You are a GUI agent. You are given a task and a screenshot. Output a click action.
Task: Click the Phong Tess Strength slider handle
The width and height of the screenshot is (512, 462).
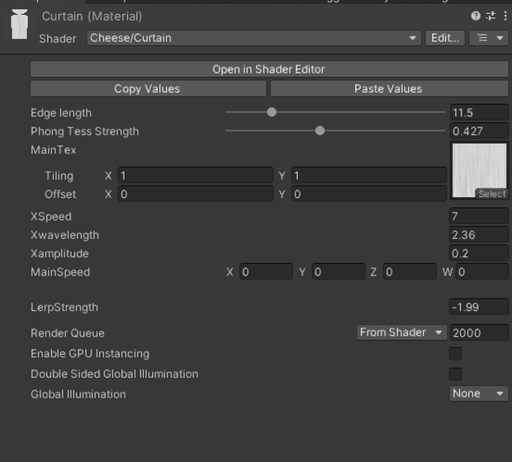click(320, 131)
